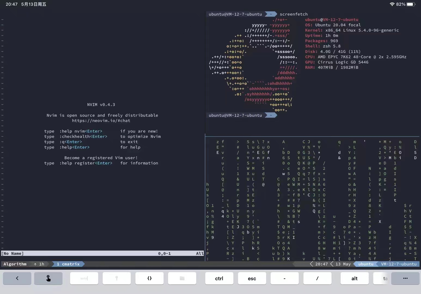Click the ':help register<Enter>' text in Nvim
421x294 pixels.
86,163
